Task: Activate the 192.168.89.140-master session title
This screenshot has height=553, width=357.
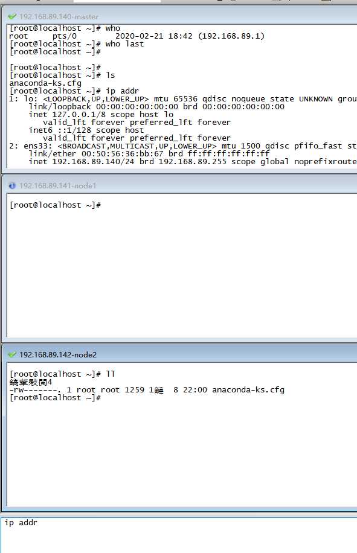Action: [x=59, y=16]
